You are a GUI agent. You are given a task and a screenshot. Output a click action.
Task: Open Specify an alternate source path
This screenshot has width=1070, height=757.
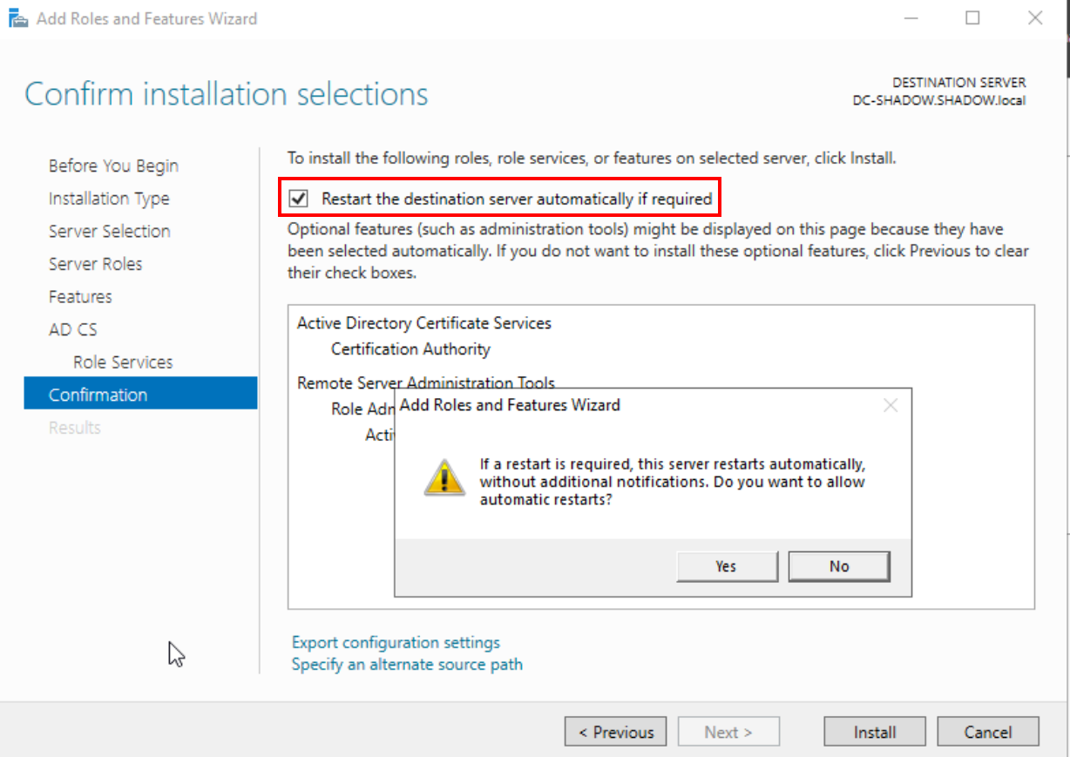coord(407,665)
